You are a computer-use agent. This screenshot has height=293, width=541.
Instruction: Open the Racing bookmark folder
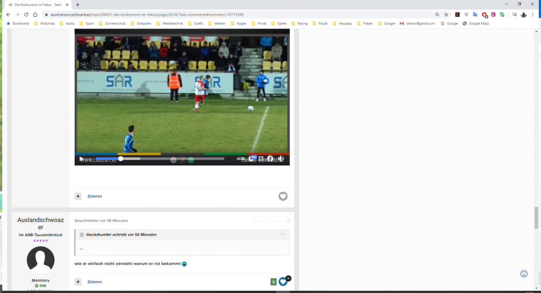coord(300,23)
